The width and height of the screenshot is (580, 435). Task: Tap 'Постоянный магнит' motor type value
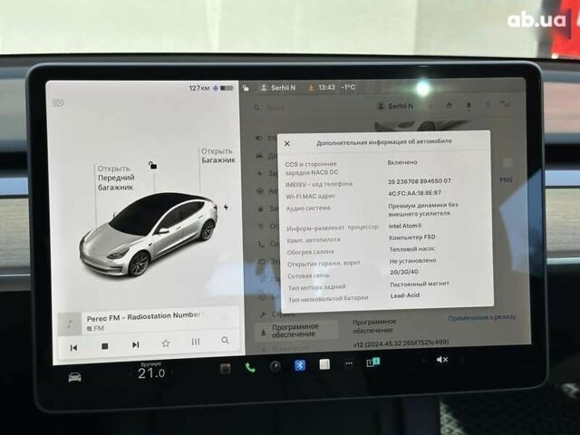tap(420, 284)
